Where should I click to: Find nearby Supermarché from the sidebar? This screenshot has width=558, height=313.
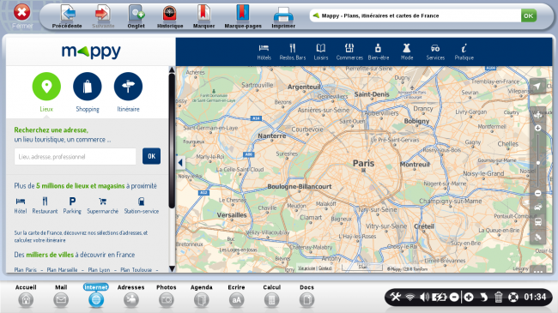pos(102,206)
